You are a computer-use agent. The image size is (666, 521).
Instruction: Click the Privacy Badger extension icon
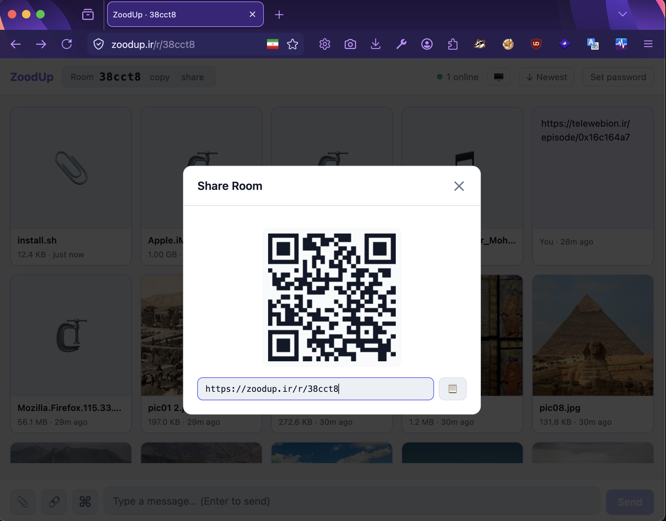coord(479,44)
